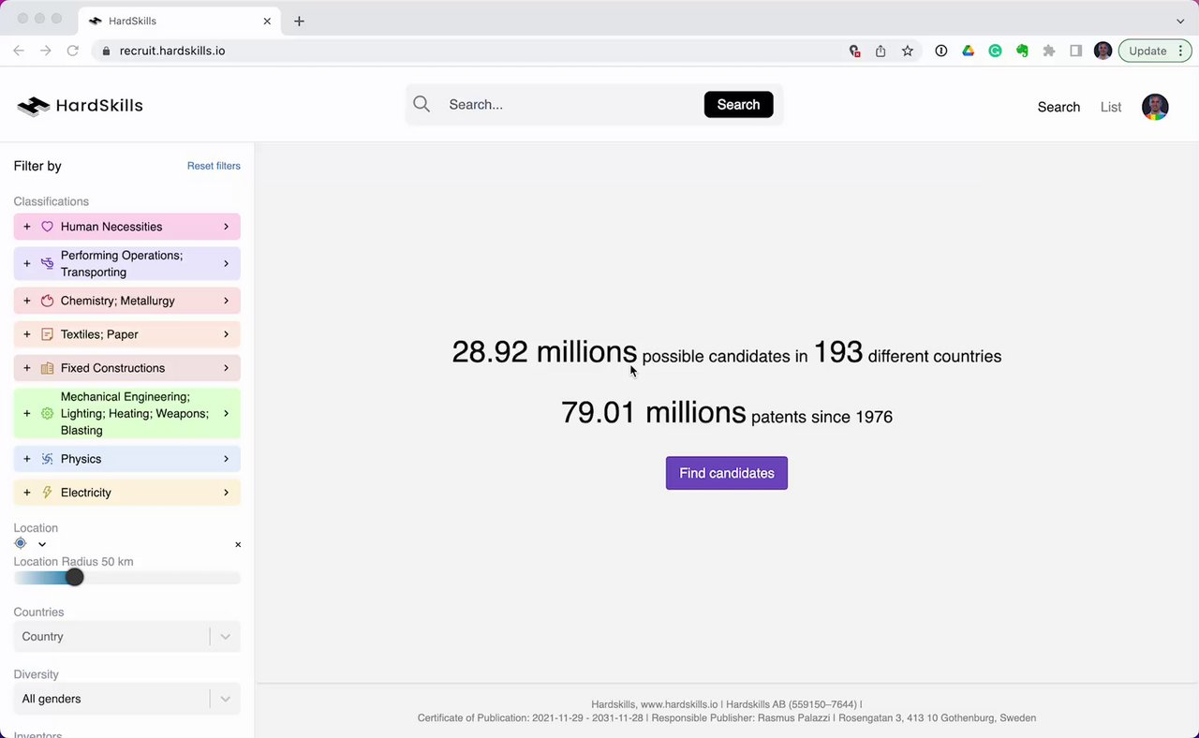Click the Reset filters link
This screenshot has height=738, width=1199.
(214, 166)
